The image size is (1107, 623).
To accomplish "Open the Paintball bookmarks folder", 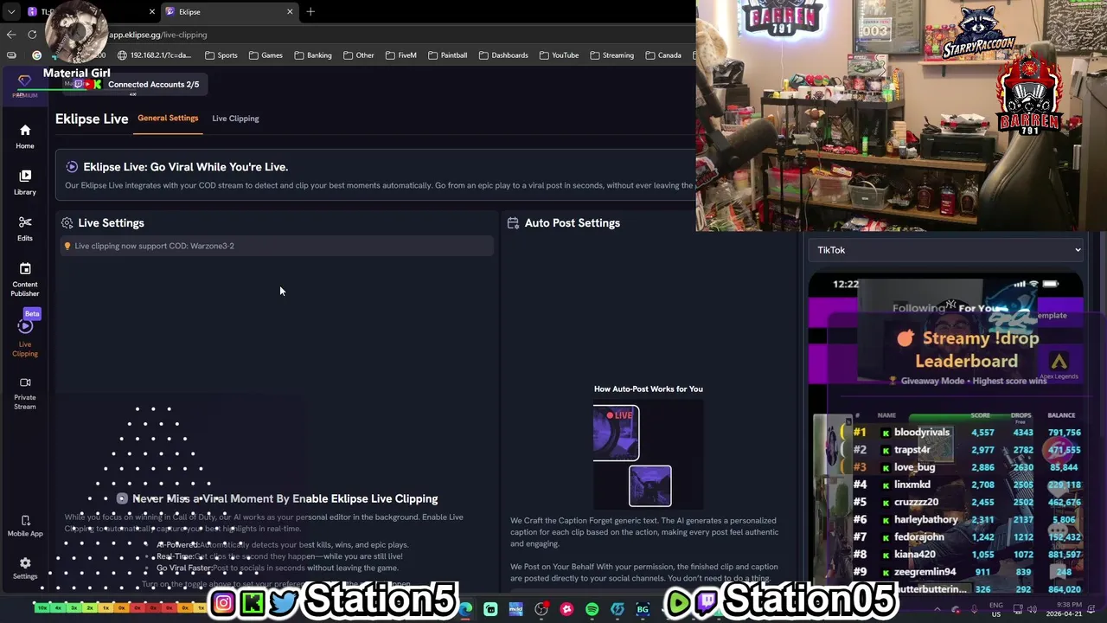I will click(447, 55).
